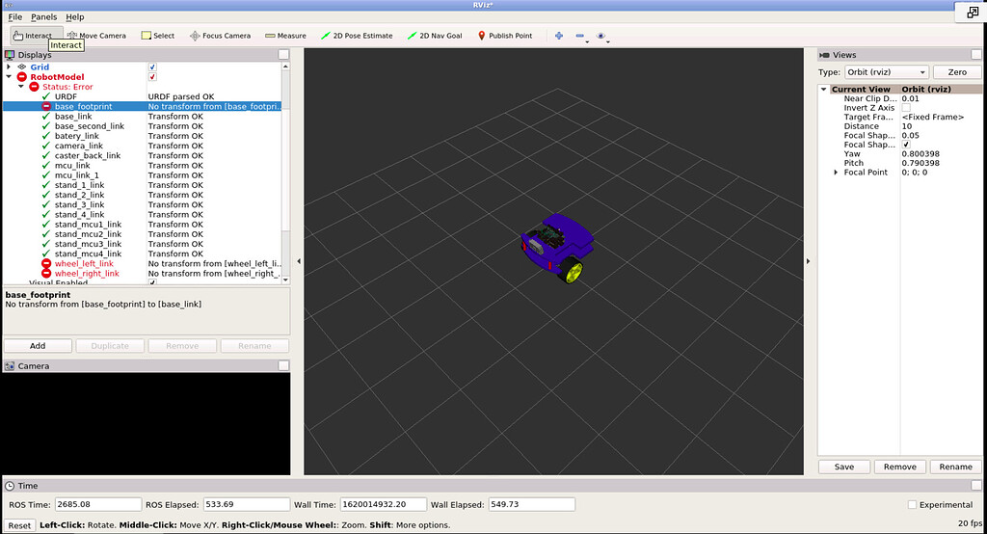Collapse the Current View section

click(x=823, y=90)
